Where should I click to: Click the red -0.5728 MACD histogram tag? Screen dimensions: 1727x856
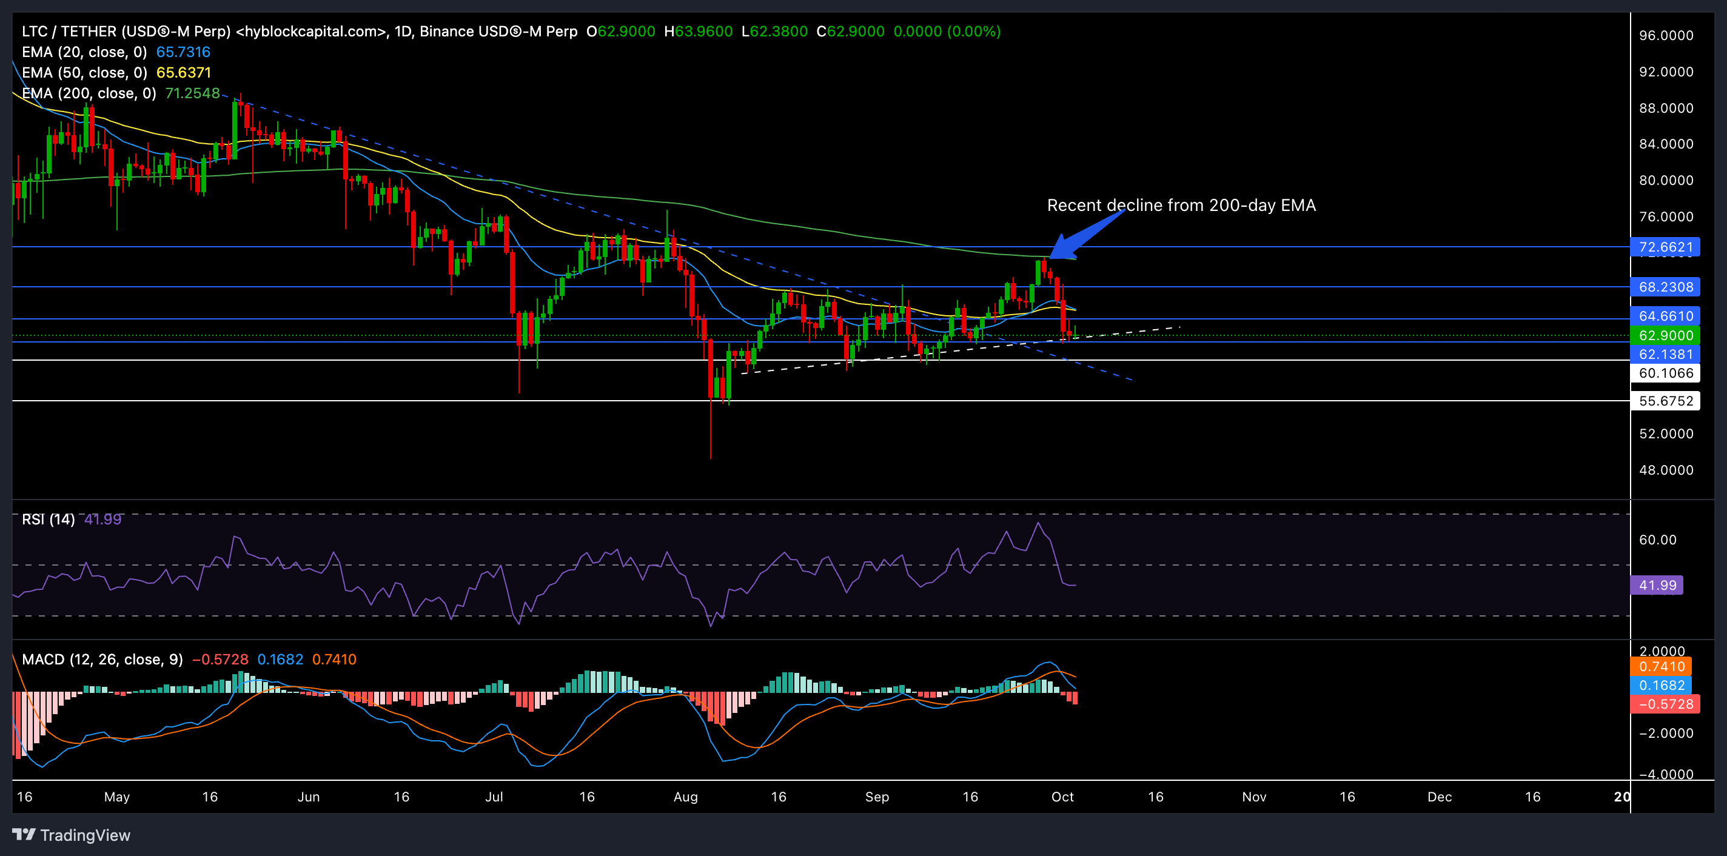[1665, 704]
